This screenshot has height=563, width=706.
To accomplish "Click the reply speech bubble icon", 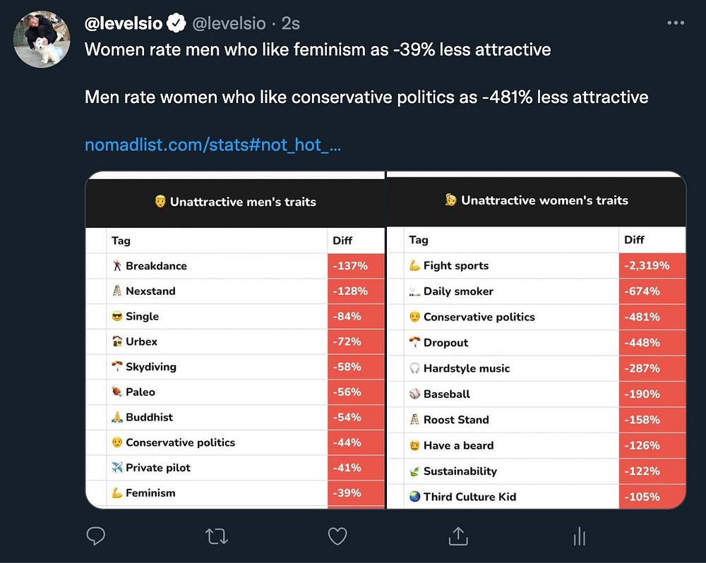I will 95,537.
